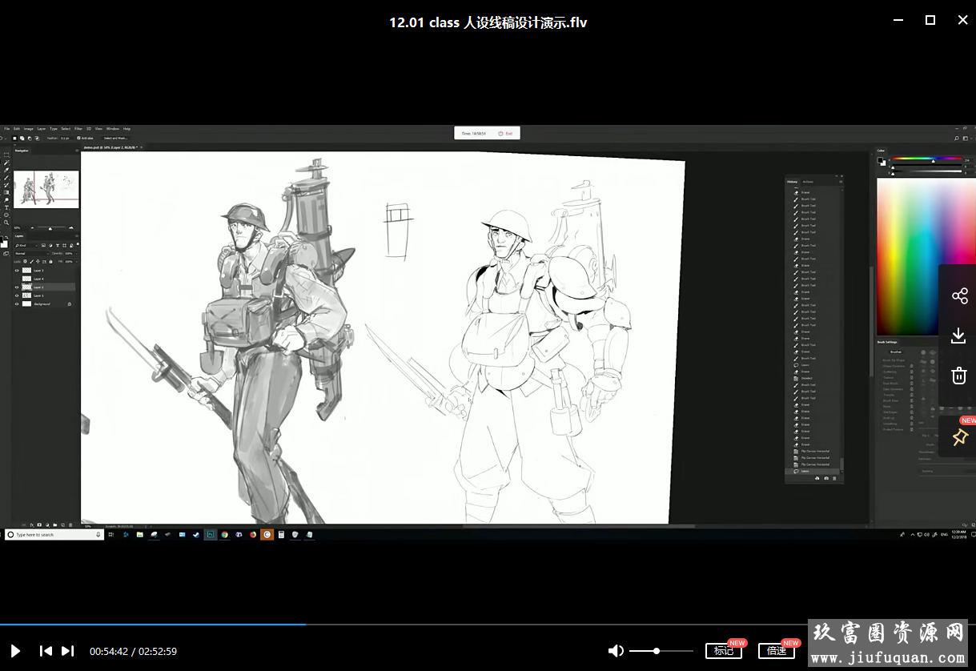Adjust the volume slider handle

pos(657,651)
